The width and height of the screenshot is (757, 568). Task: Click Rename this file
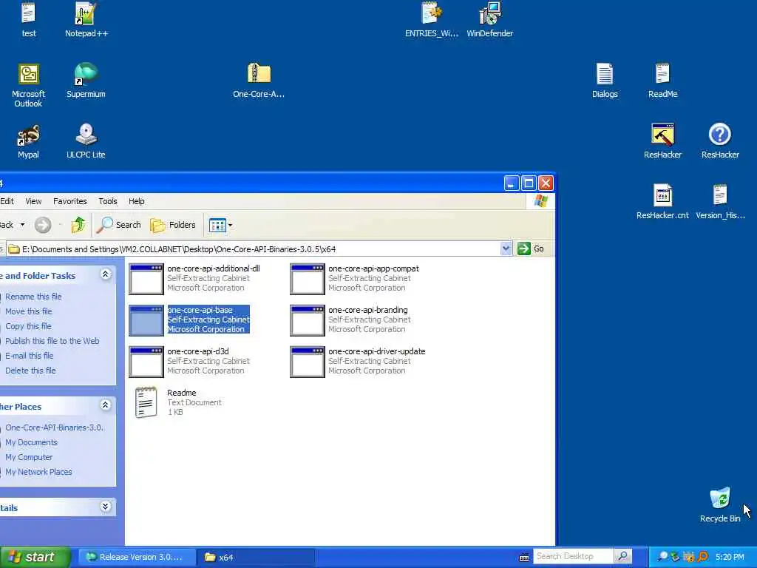click(x=33, y=297)
